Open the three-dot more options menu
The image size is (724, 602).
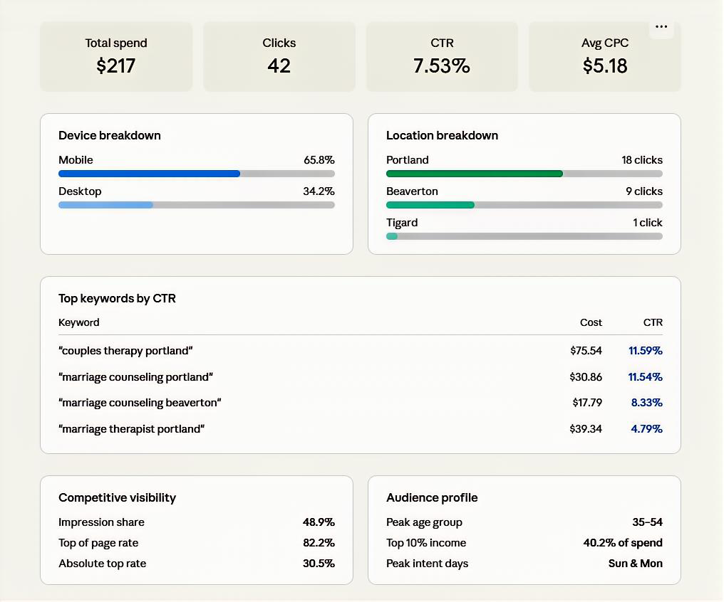[x=661, y=27]
